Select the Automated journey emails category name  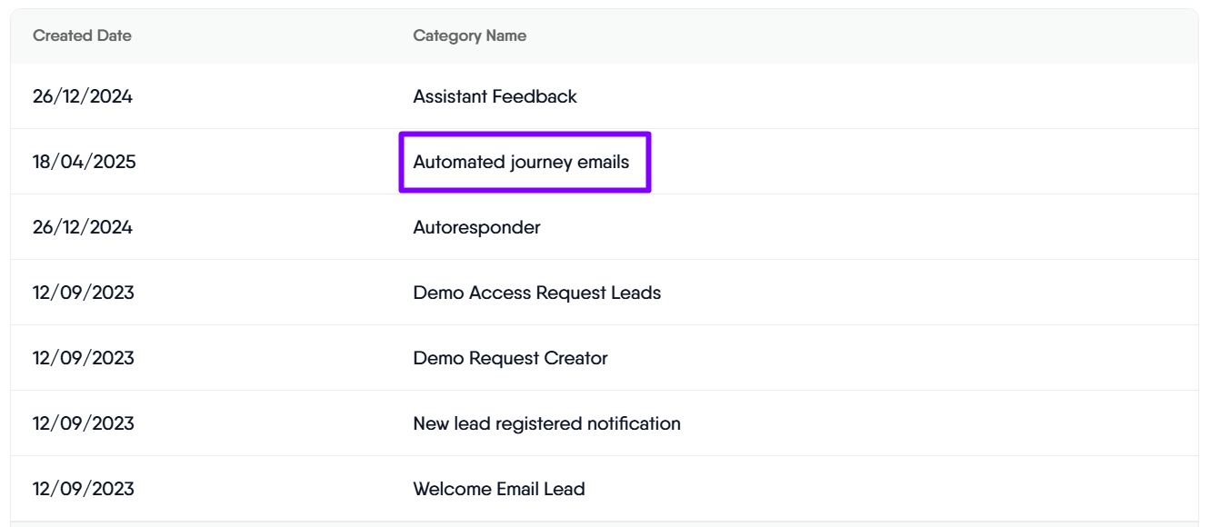click(521, 163)
